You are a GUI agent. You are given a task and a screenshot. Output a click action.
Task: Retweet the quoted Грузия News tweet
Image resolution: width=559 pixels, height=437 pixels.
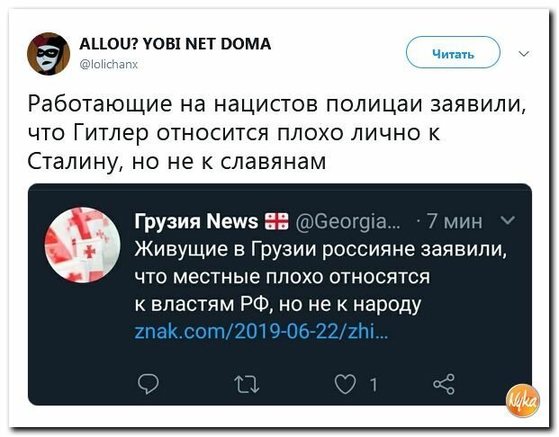(247, 385)
